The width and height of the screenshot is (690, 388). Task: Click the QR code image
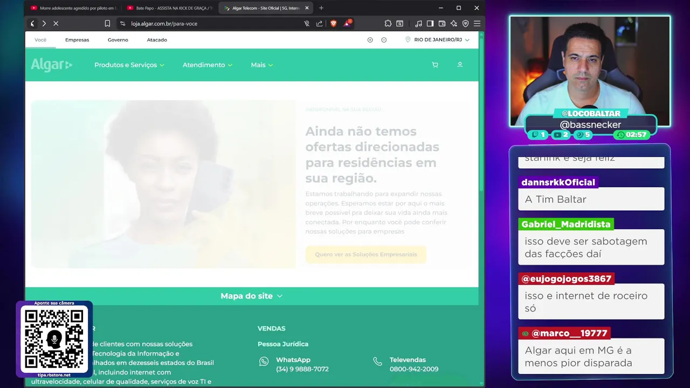(x=54, y=339)
